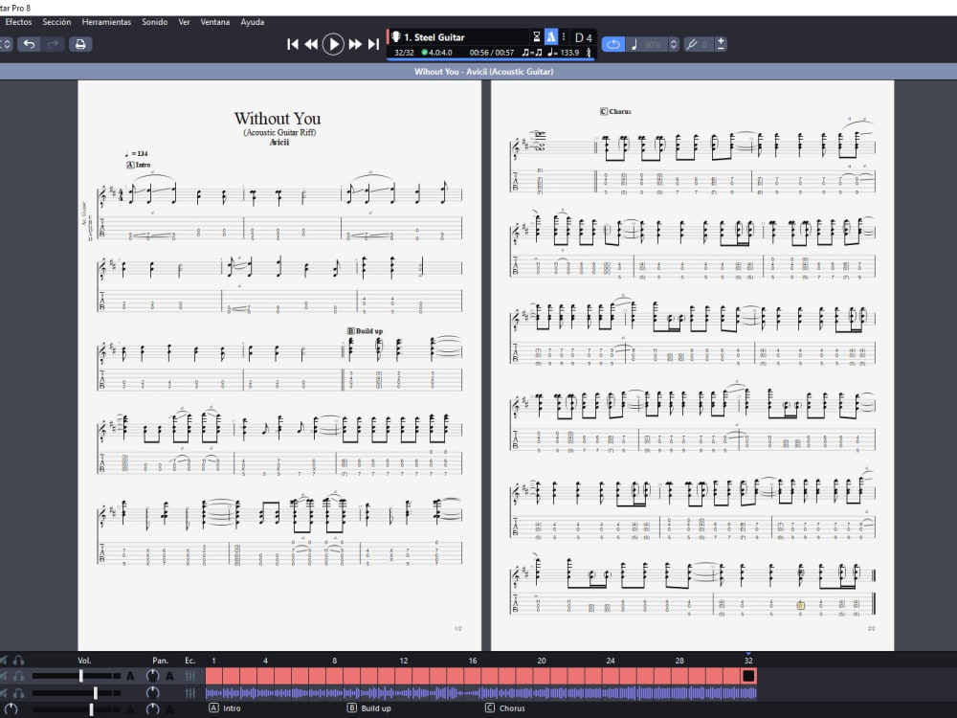Solo the audio track with the headphones icon

pos(19,693)
